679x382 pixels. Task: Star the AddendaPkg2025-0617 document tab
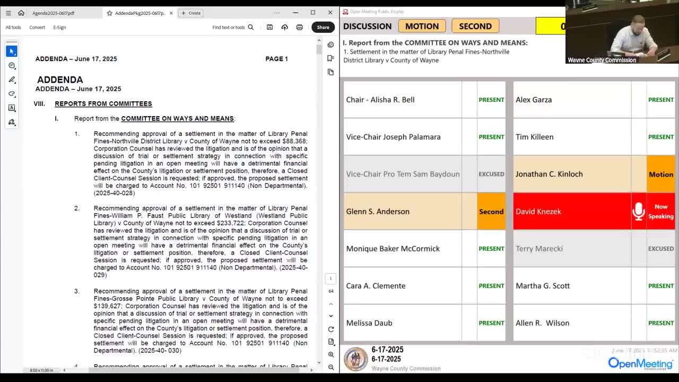(x=109, y=13)
